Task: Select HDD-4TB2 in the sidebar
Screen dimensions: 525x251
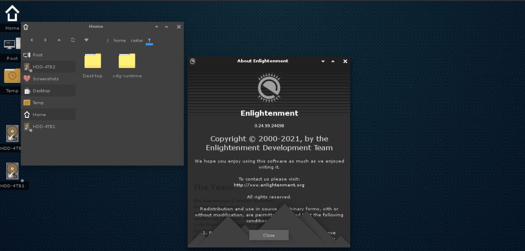Action: click(49, 67)
